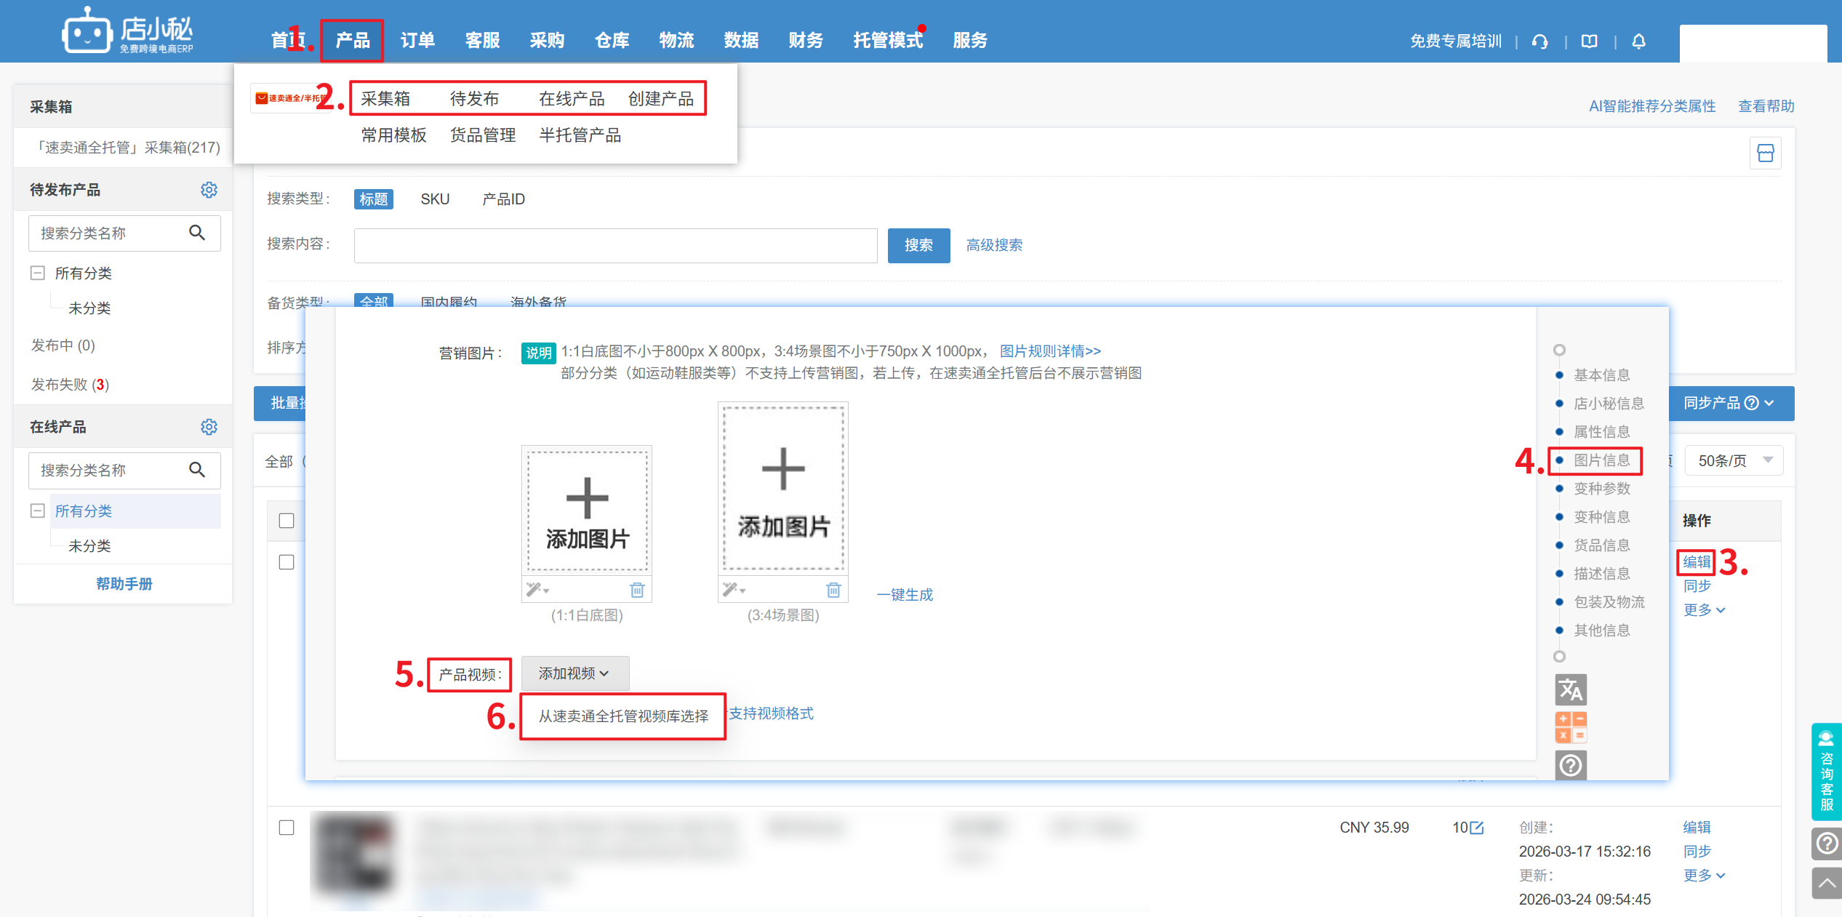Collapse 所有分类 tree under 待发布产品
Viewport: 1842px width, 917px height.
point(38,273)
